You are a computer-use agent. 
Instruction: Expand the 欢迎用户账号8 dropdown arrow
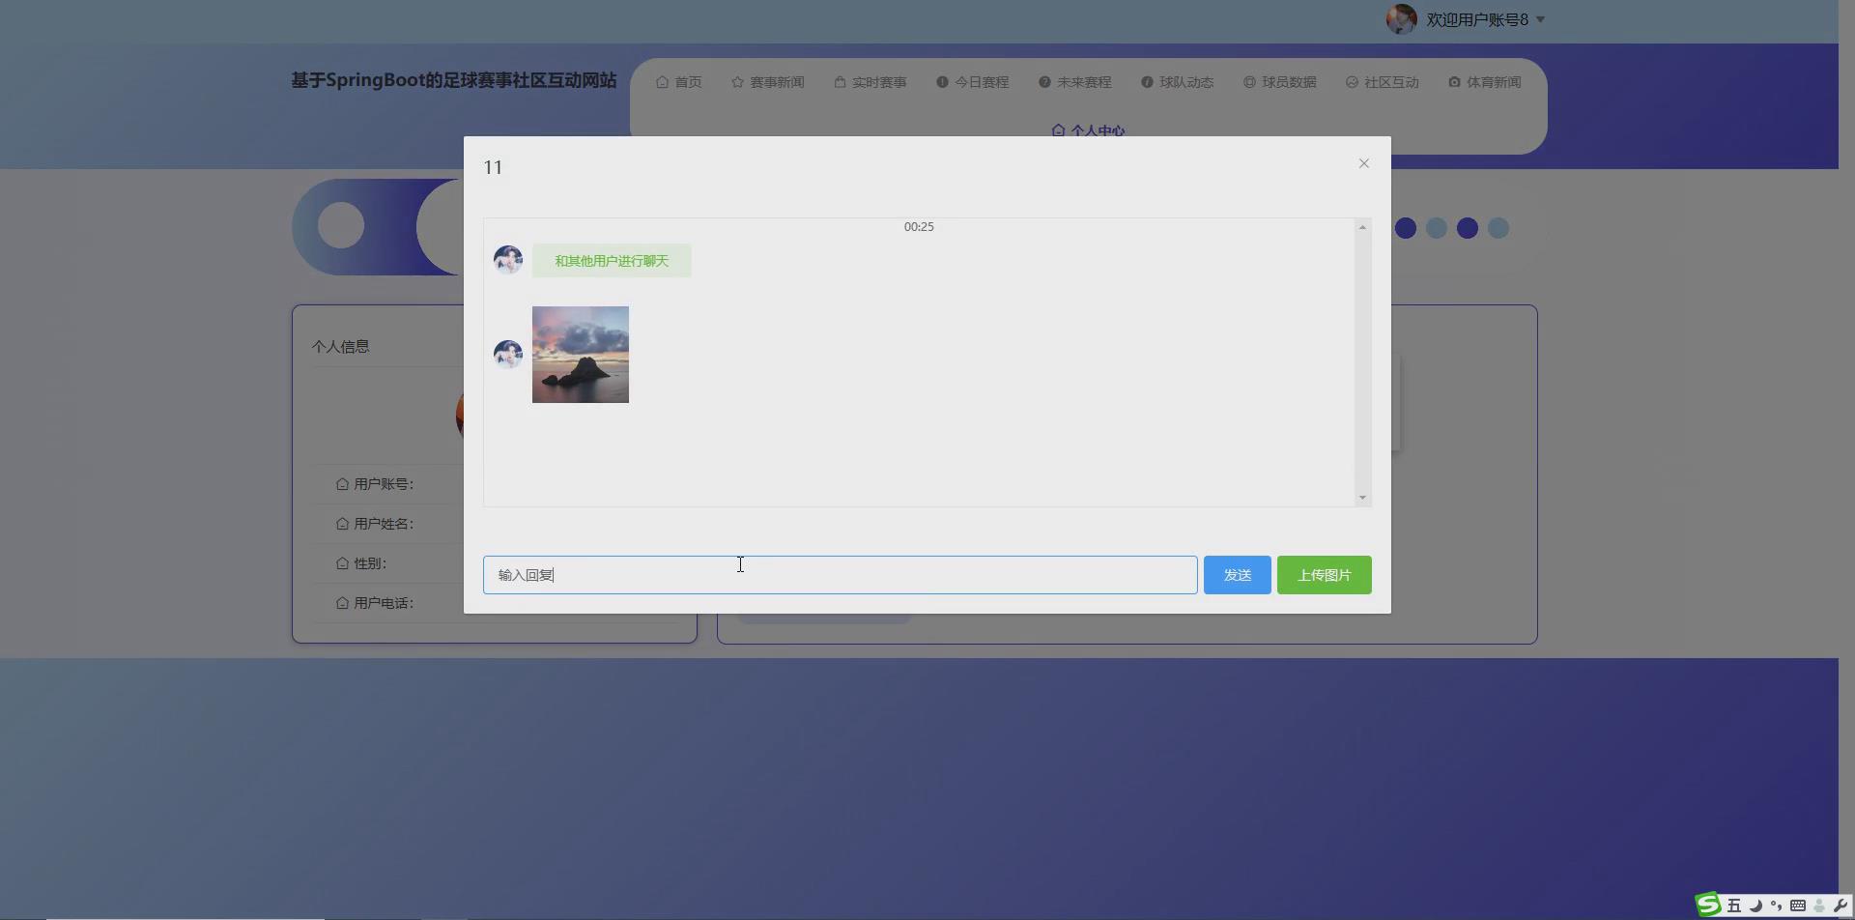1540,19
